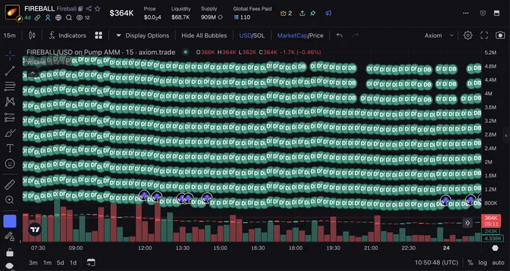The width and height of the screenshot is (510, 271).
Task: Open the website globe icon
Action: pos(58,18)
